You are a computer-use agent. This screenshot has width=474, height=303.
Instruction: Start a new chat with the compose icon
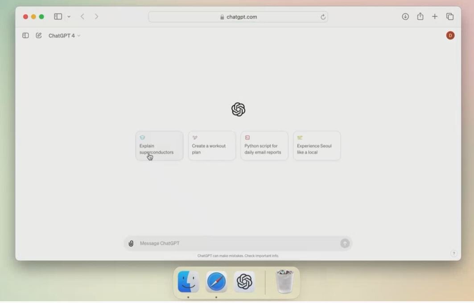coord(39,35)
